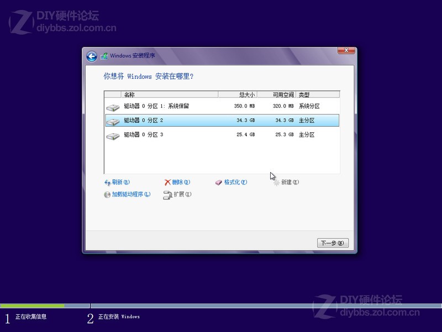Click the 刷新 refresh icon
The width and height of the screenshot is (442, 332).
tap(107, 183)
